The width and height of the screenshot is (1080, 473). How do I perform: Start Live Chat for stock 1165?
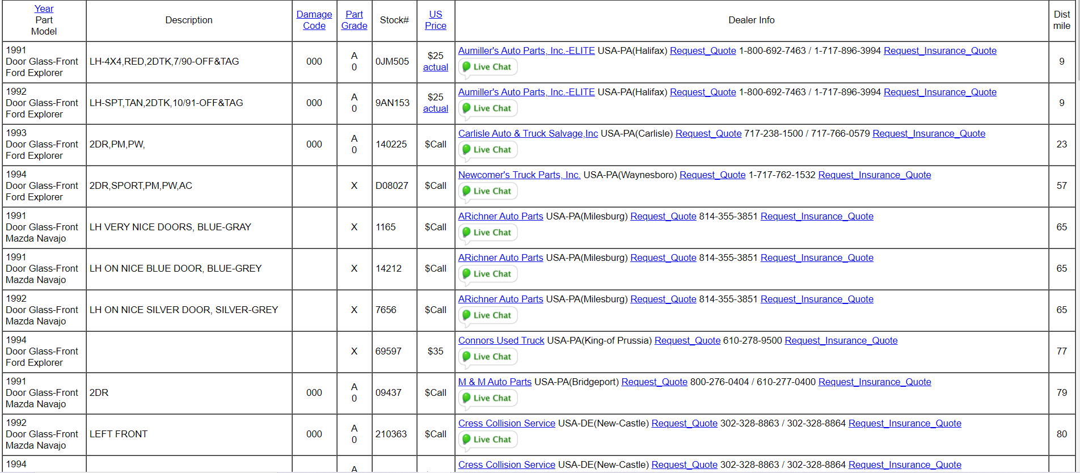pyautogui.click(x=488, y=233)
